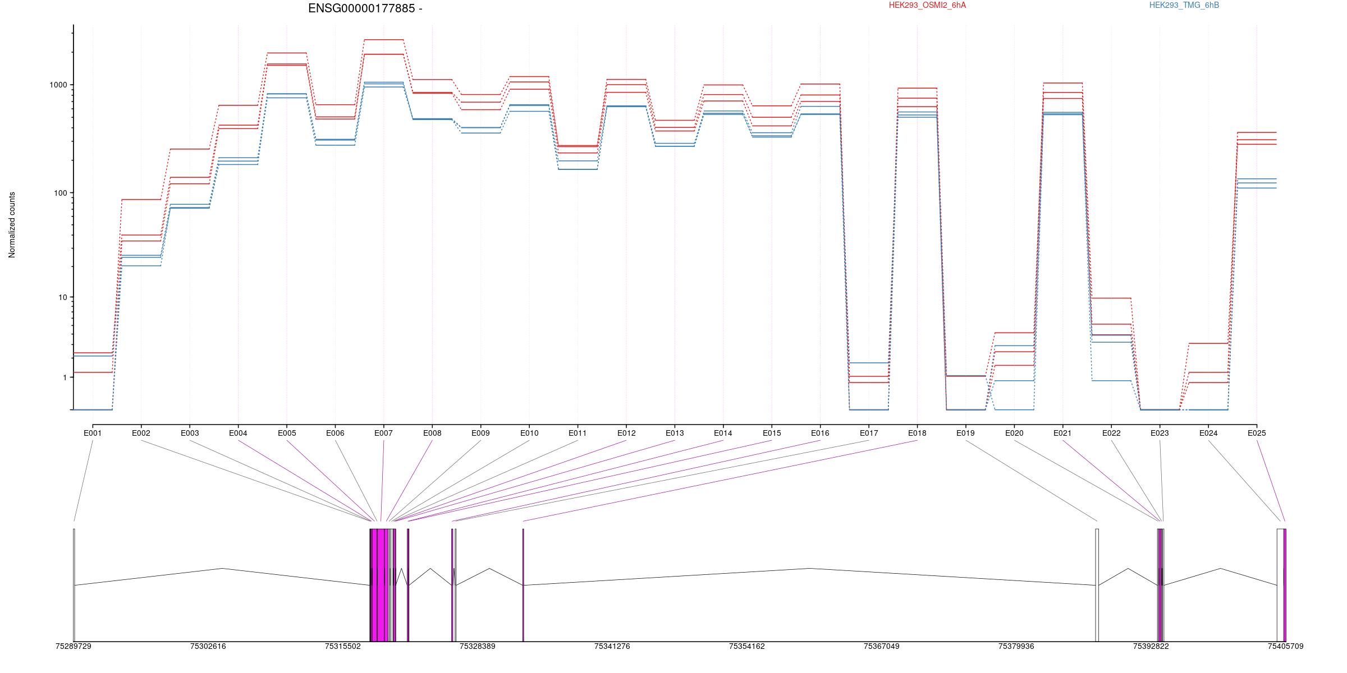Click the exon label E009
1347x673 pixels.
(480, 433)
